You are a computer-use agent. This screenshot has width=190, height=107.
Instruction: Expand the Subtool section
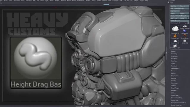(173, 51)
